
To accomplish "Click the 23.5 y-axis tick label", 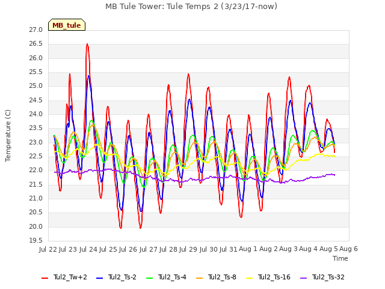I will tap(36, 128).
